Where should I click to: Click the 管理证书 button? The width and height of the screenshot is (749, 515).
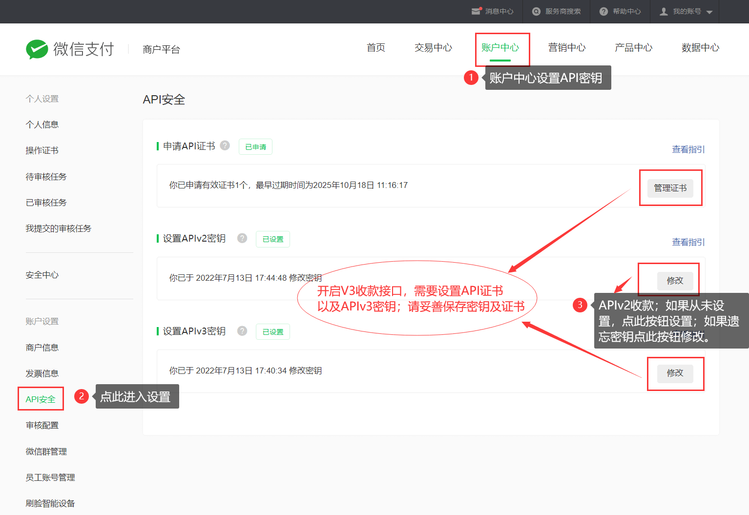click(x=670, y=188)
